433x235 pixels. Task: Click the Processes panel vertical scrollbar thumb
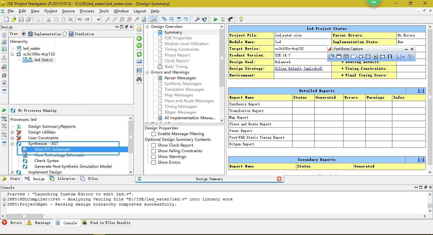[x=131, y=137]
